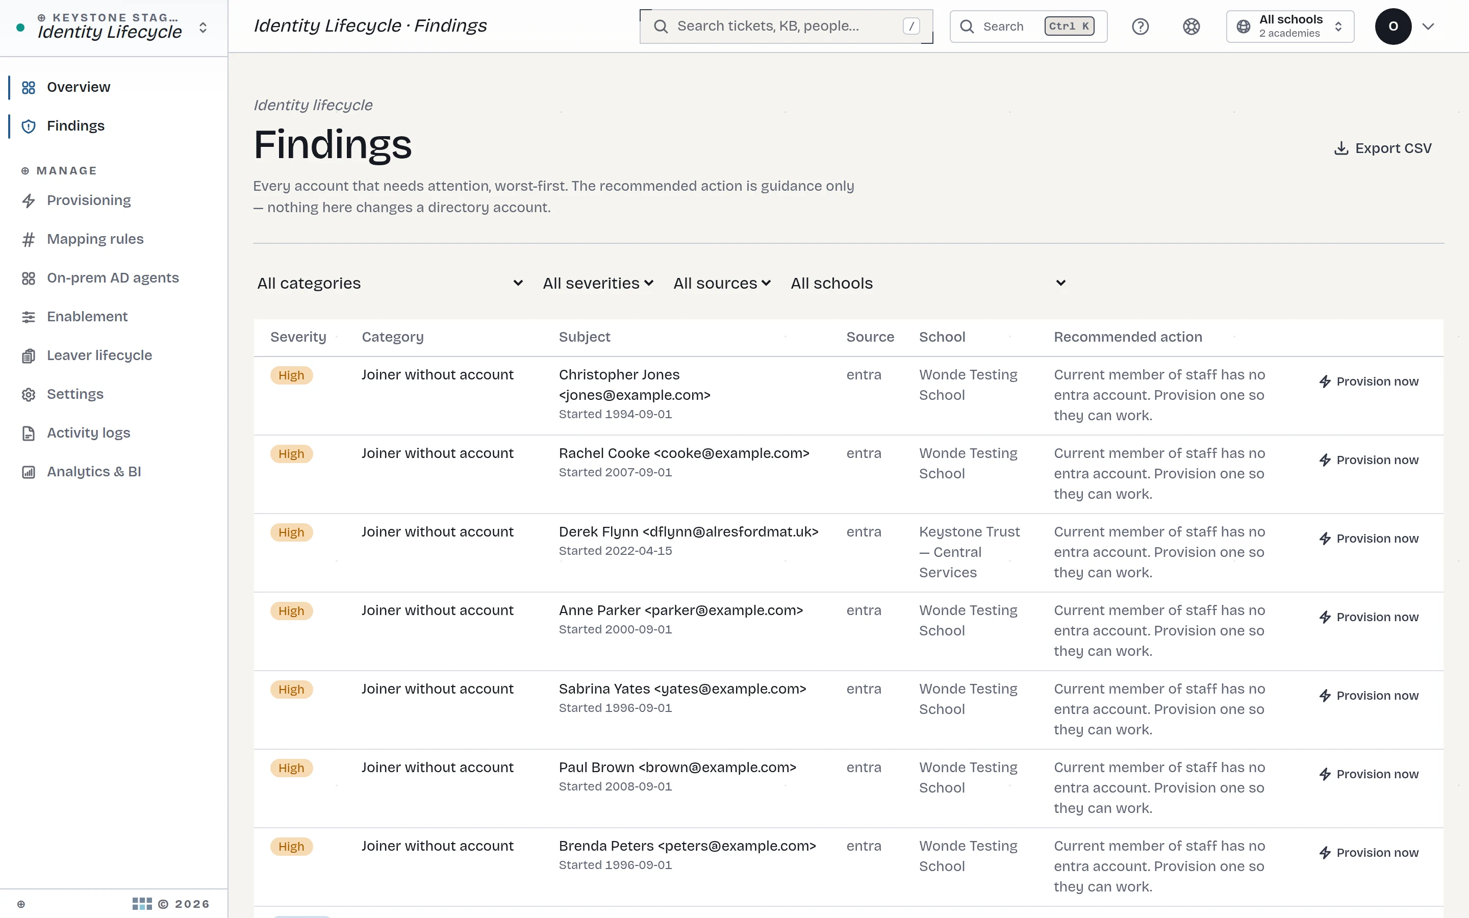This screenshot has width=1469, height=918.
Task: Focus the Search tickets, KB, people field
Action: [786, 27]
